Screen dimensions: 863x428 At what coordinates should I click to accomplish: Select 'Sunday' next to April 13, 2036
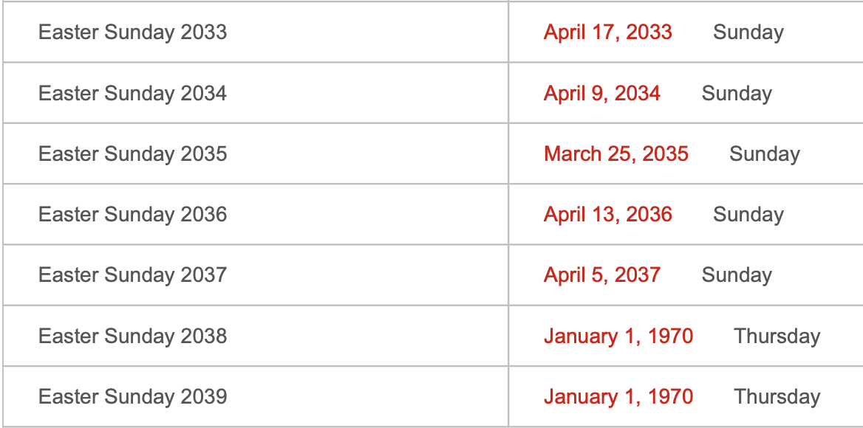tap(748, 215)
